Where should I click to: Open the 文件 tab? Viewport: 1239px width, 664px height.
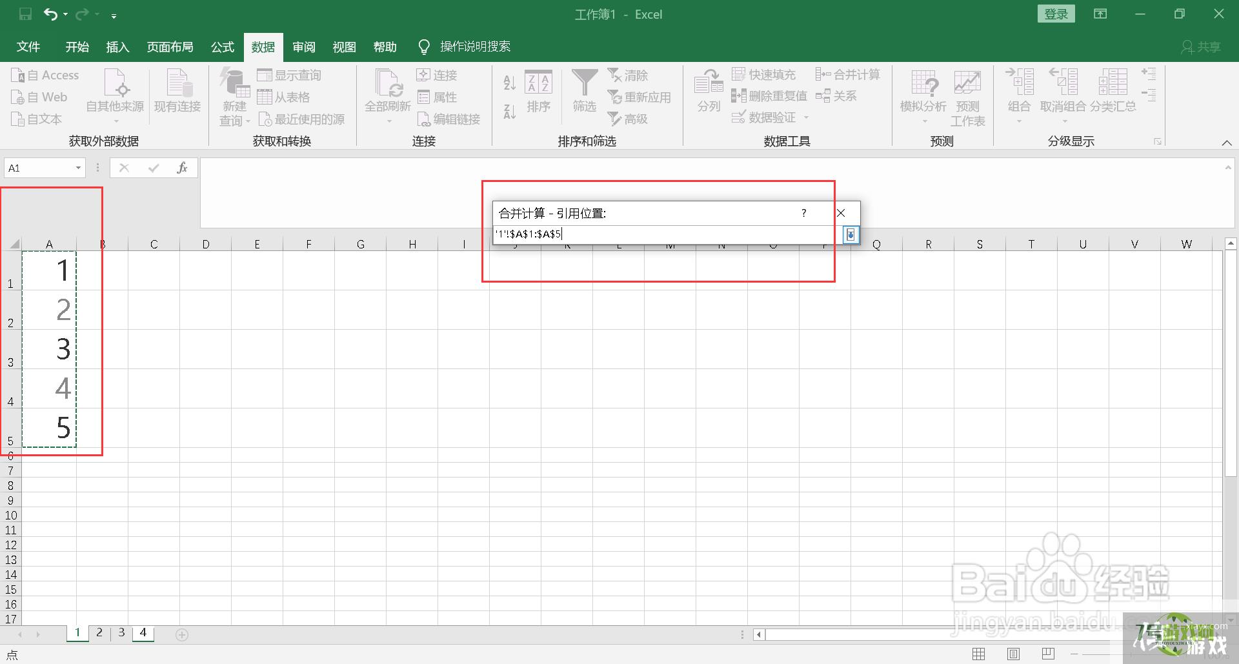pyautogui.click(x=28, y=46)
